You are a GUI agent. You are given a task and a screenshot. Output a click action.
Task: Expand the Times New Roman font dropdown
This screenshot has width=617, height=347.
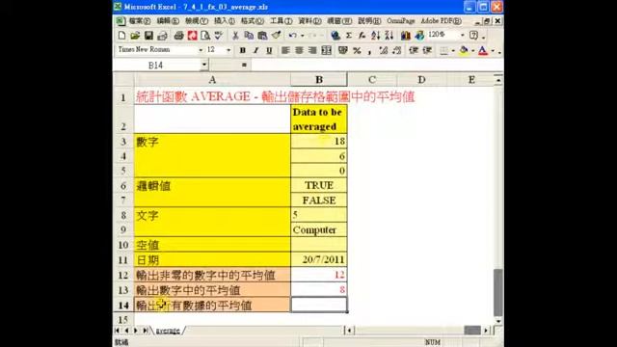[x=201, y=50]
